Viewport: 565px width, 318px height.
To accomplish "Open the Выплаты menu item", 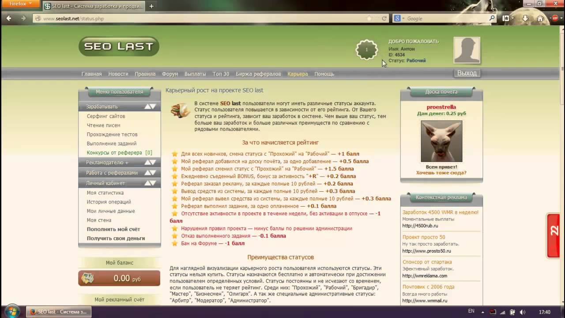I will tap(195, 74).
